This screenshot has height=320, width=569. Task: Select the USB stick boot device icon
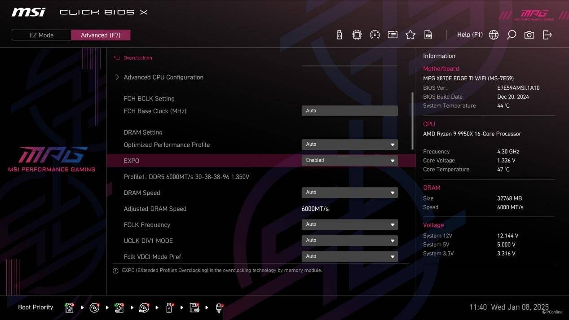pos(169,307)
